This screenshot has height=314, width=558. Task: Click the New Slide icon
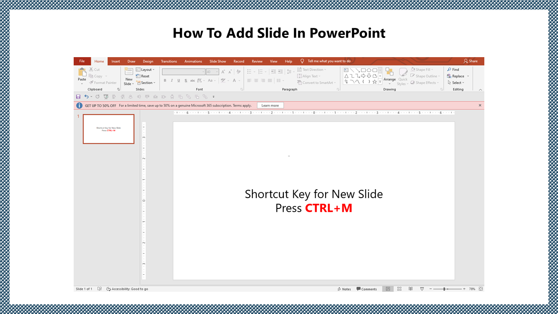tap(129, 72)
